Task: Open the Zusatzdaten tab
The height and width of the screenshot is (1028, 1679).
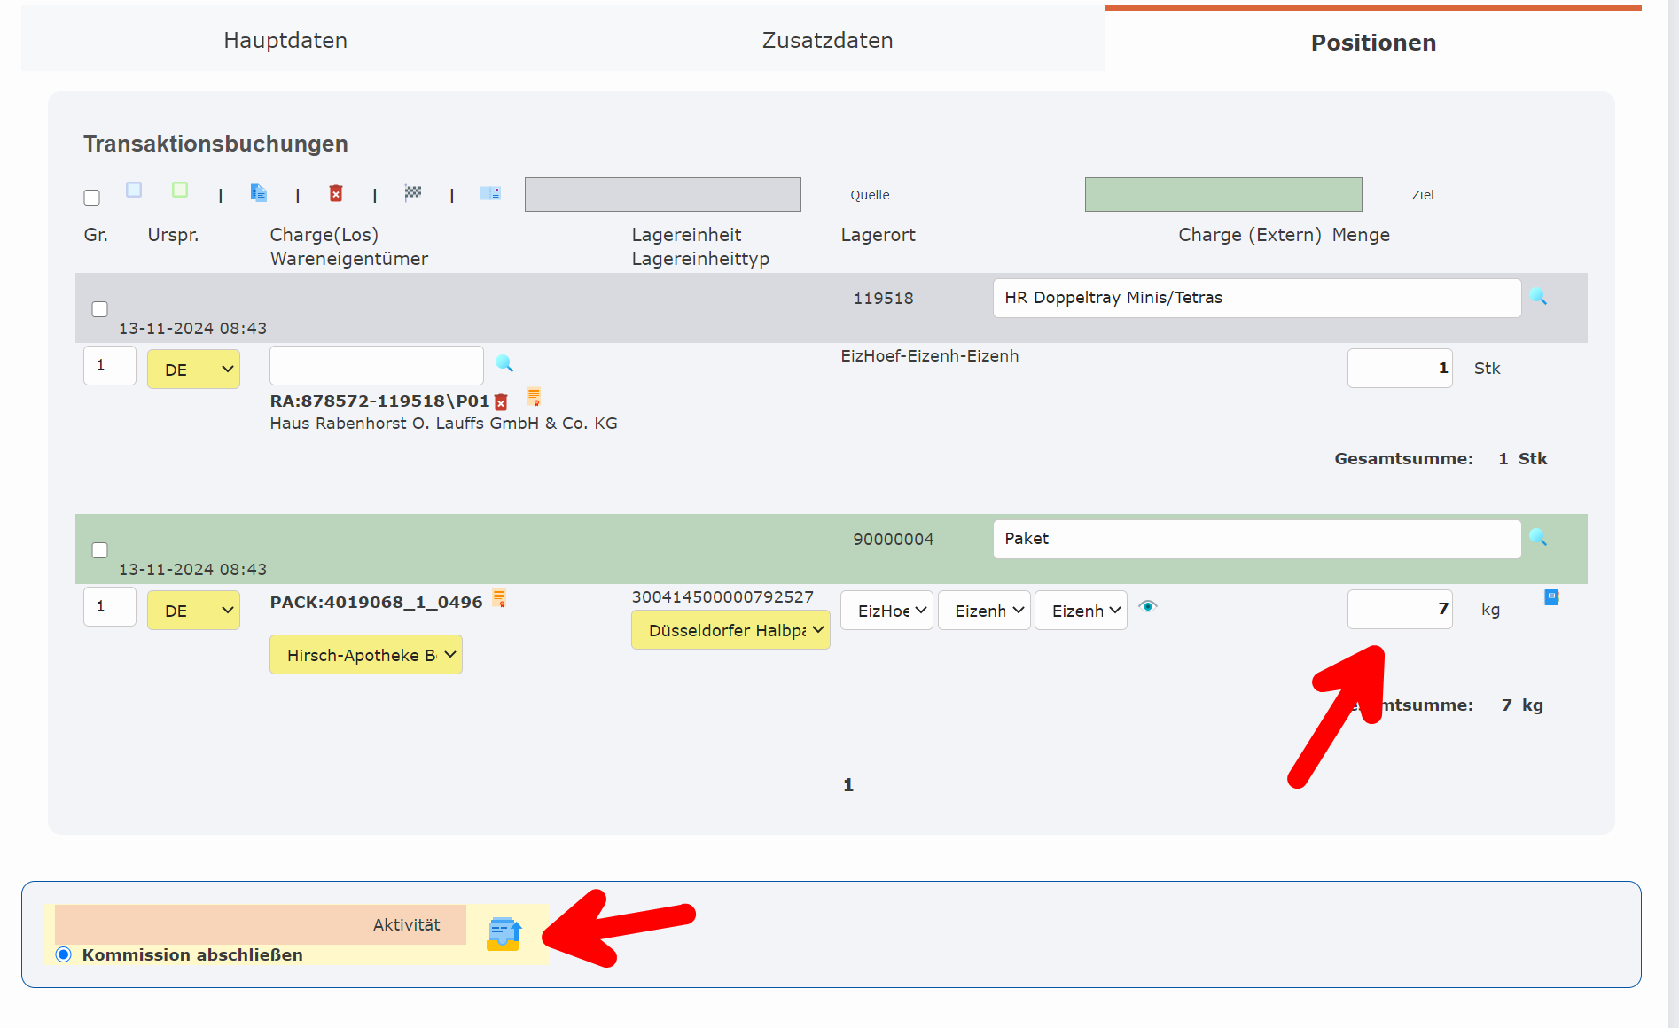Action: pyautogui.click(x=826, y=40)
